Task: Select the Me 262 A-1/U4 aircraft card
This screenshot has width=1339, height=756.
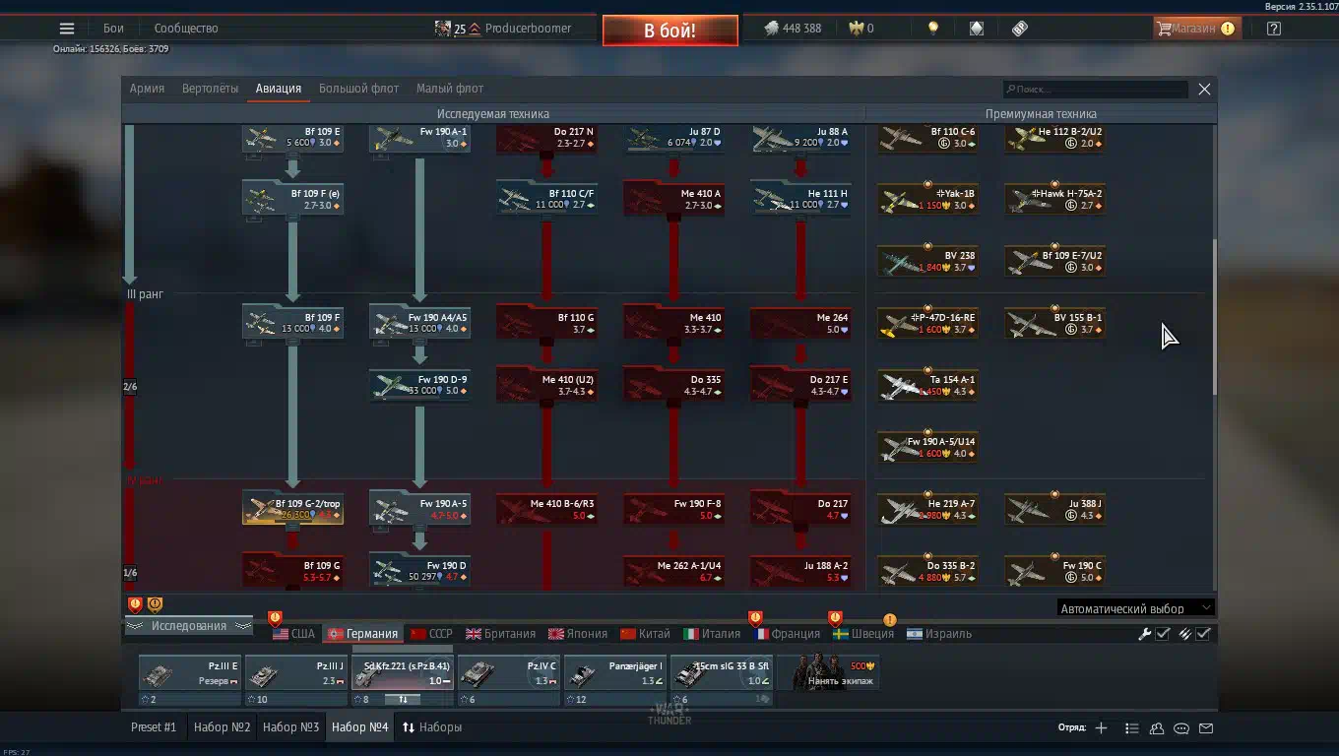Action: [673, 571]
